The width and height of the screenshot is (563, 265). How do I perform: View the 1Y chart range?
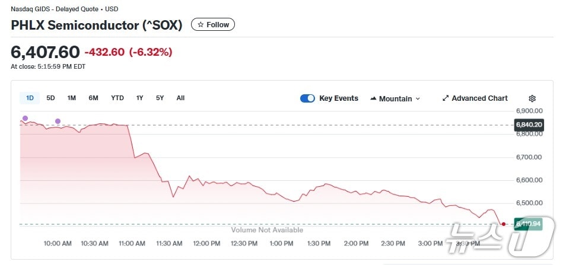pos(139,98)
